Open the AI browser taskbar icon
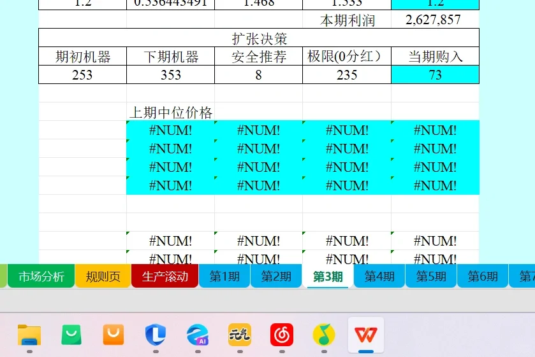The image size is (535, 357). [198, 335]
